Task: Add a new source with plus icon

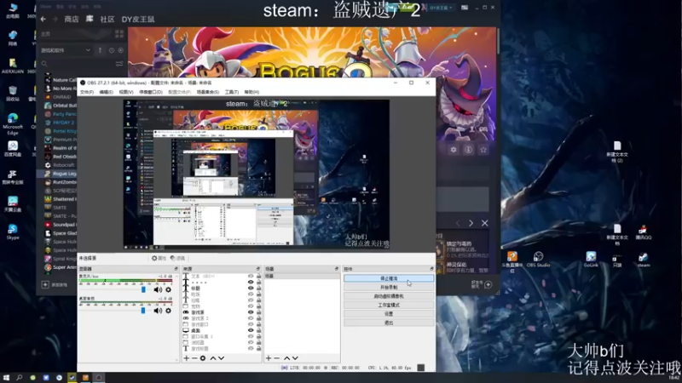Action: pyautogui.click(x=186, y=358)
